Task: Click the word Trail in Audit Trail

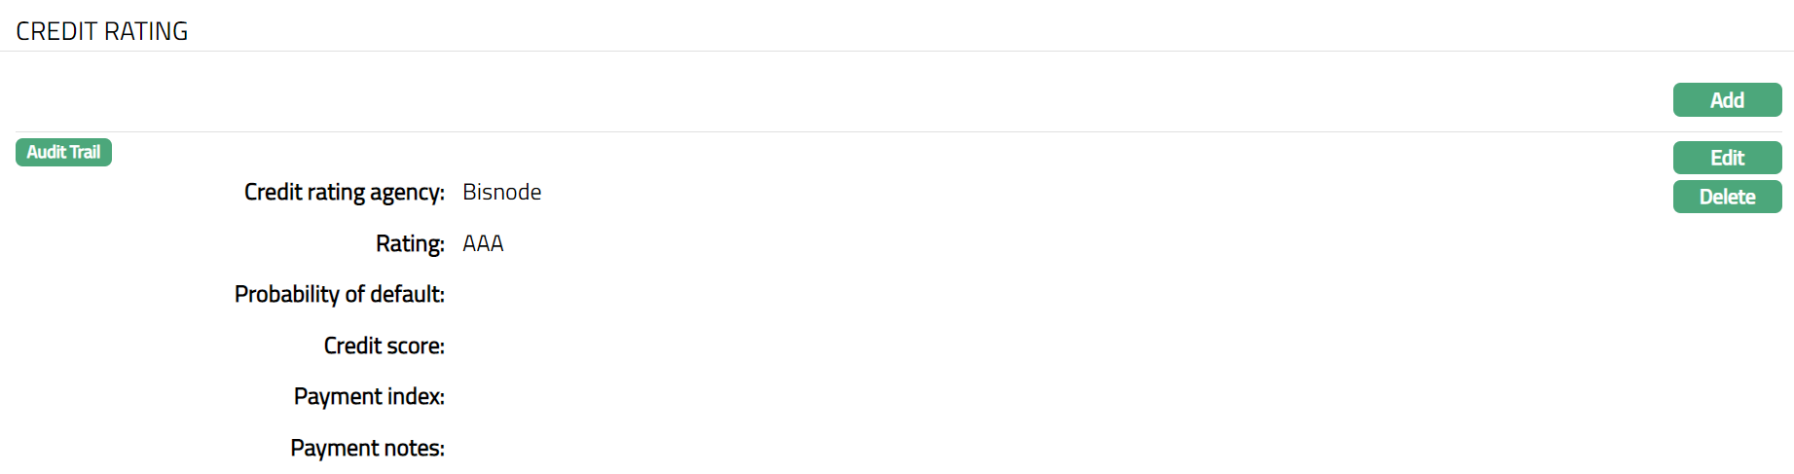Action: pyautogui.click(x=85, y=152)
